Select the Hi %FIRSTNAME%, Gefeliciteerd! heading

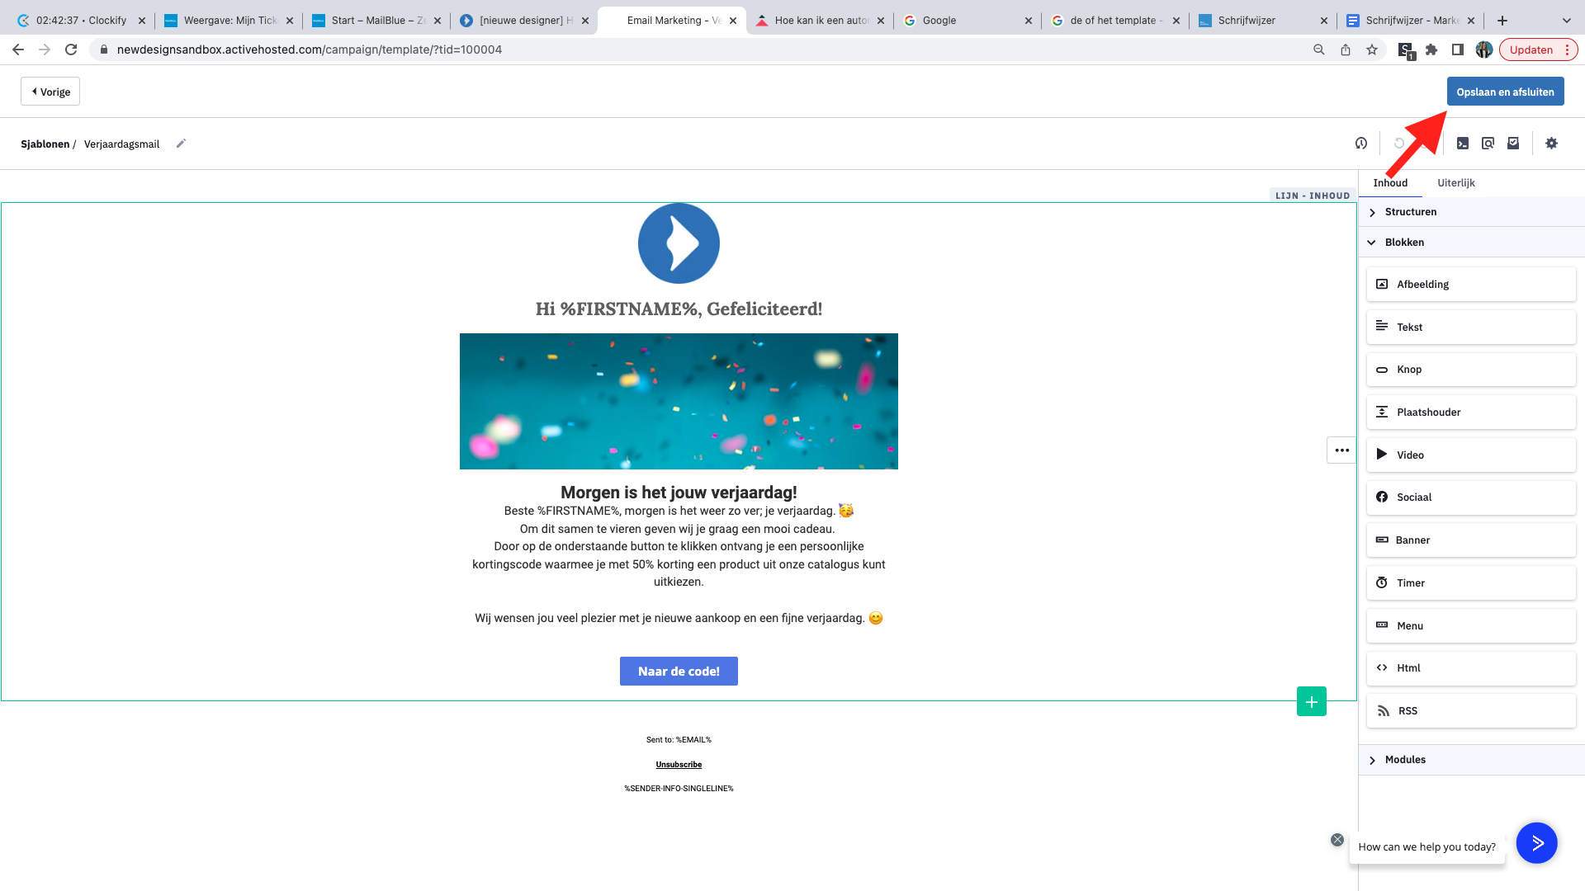coord(679,309)
